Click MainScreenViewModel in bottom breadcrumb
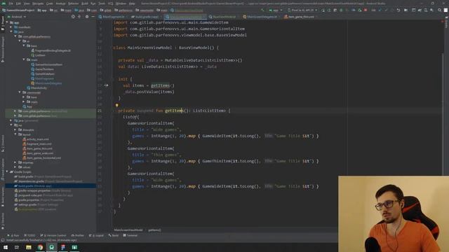 pyautogui.click(x=128, y=230)
